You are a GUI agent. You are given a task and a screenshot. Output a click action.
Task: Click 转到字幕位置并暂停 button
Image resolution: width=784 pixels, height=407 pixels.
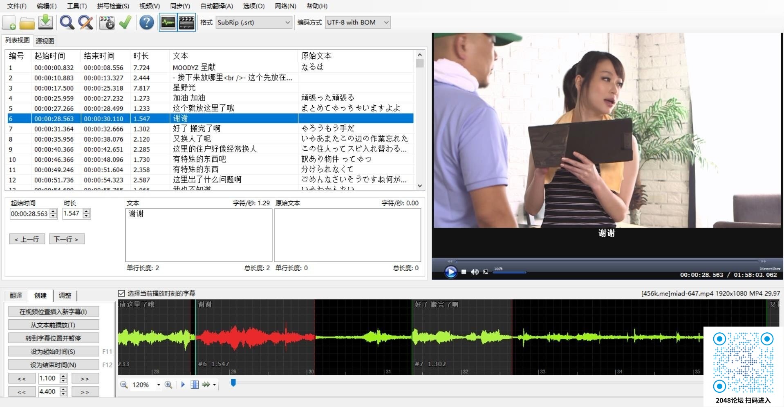click(x=54, y=338)
